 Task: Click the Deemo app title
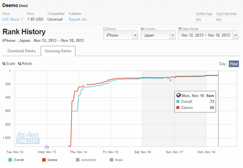[10, 6]
